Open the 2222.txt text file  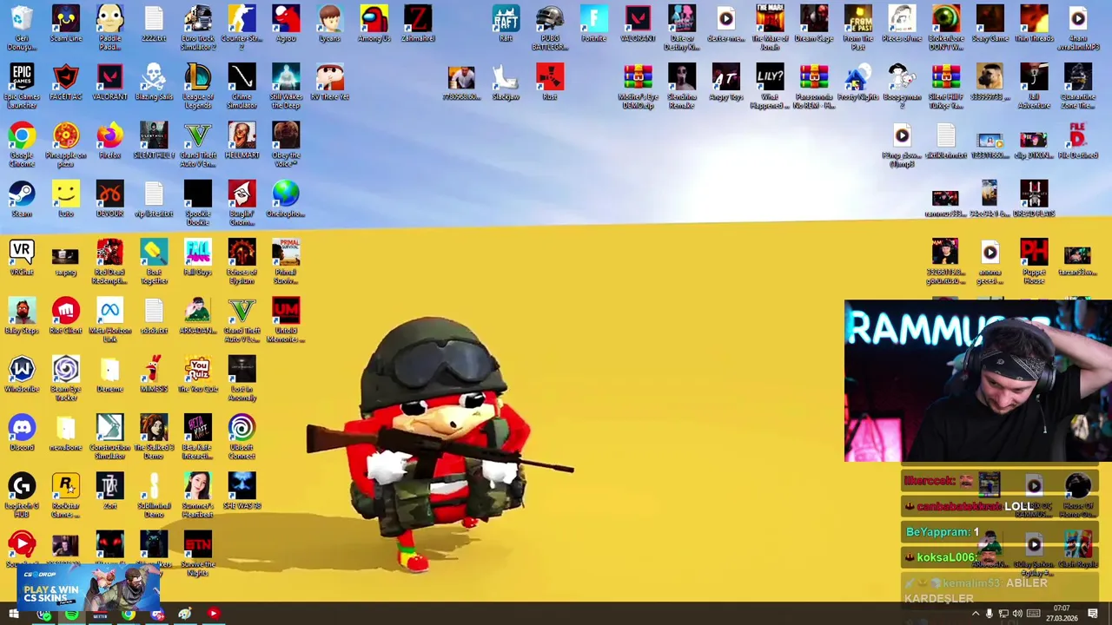tap(154, 24)
